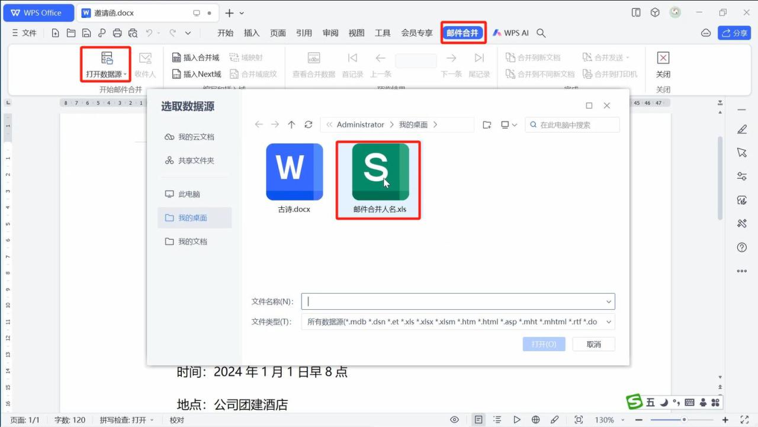Open the File (文件) menu
The image size is (758, 427).
click(24, 33)
